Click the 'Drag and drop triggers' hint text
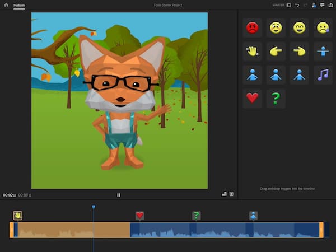 point(287,189)
